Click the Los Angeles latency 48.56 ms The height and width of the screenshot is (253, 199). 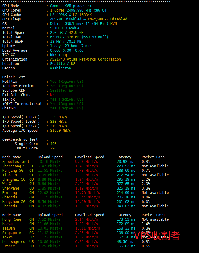coord(126,242)
